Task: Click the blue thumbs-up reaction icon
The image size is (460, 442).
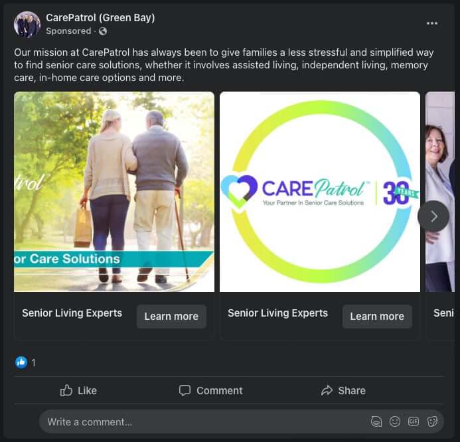Action: (x=21, y=362)
